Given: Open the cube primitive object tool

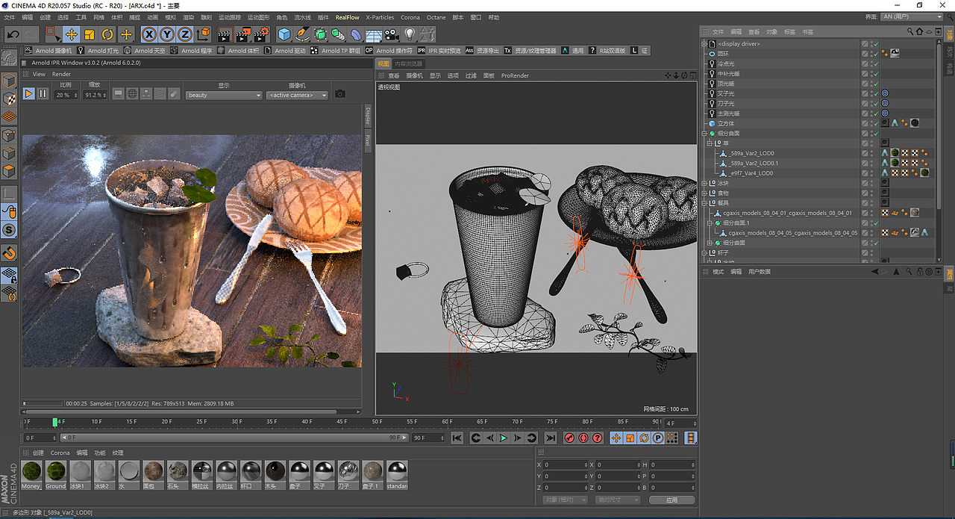Looking at the screenshot, I should [x=284, y=34].
